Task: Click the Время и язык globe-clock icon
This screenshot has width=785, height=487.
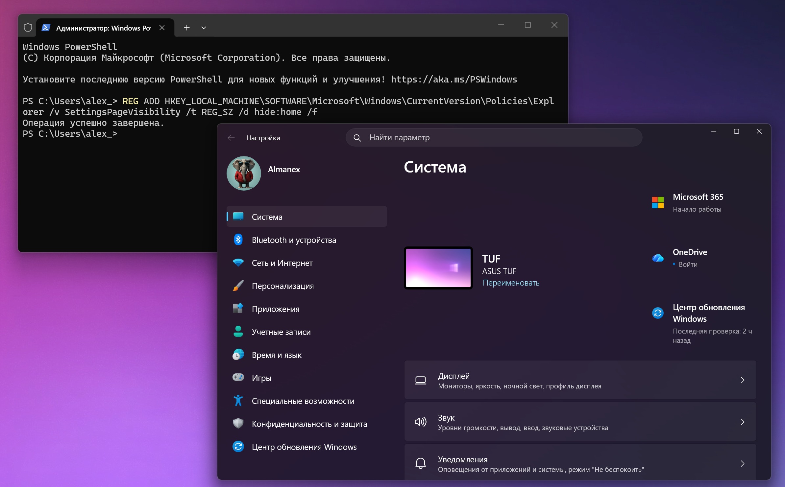Action: point(238,354)
